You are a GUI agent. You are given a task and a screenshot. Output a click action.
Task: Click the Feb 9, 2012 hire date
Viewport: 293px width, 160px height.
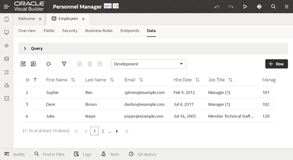[184, 92]
